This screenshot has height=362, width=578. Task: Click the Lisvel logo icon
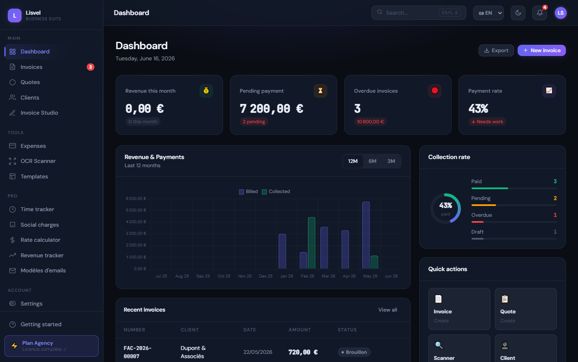pos(15,16)
